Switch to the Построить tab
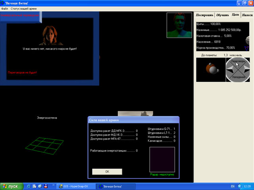This screenshot has width=254, height=190. 204,15
